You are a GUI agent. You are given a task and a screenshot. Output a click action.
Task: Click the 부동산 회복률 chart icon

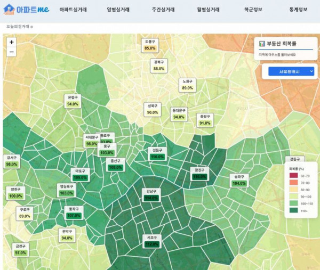tap(262, 43)
